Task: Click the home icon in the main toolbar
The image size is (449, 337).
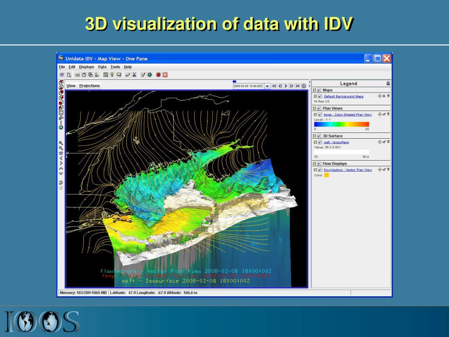Action: tap(62, 75)
